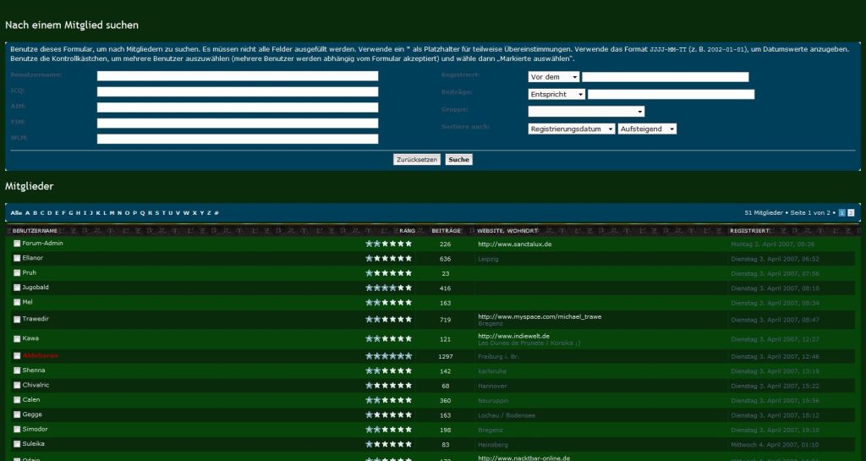Select the Jugobald member checkbox

coord(17,288)
